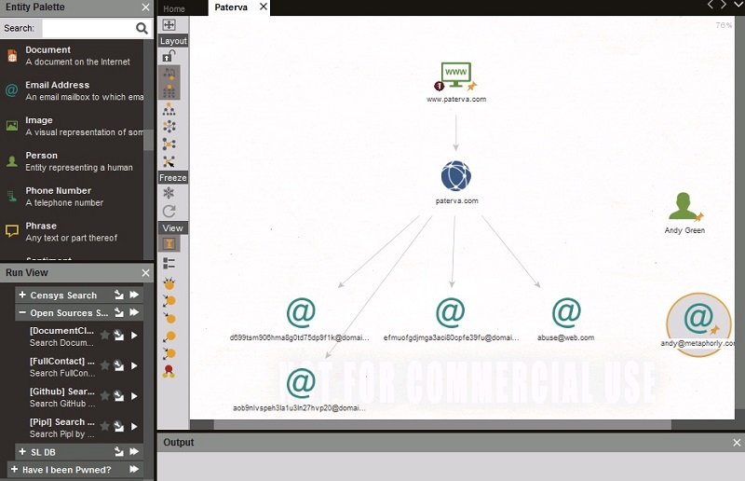Focus the Entity Palette search field
This screenshot has height=481, width=745.
point(88,29)
